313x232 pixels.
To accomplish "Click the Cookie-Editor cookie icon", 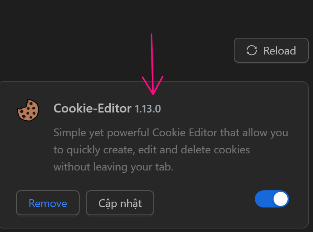I will [28, 109].
